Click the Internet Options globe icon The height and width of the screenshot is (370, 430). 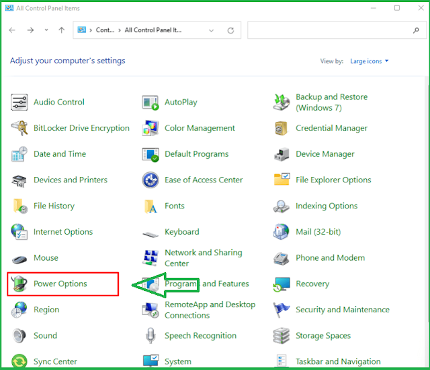pos(19,232)
